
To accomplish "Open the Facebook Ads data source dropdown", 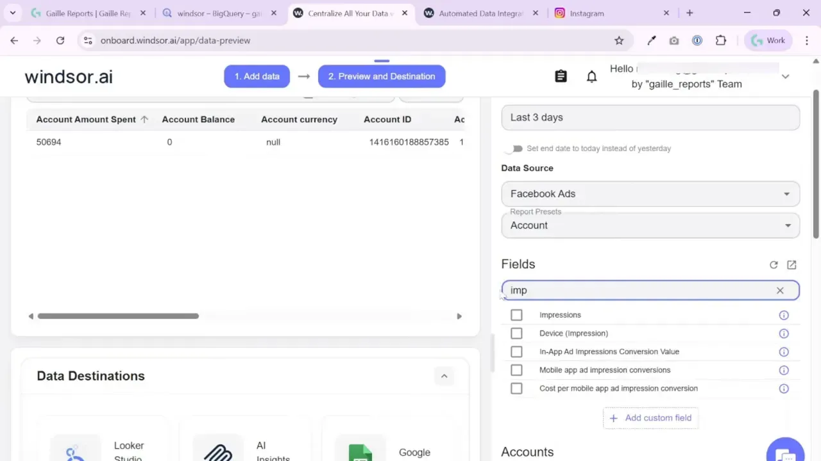I will click(650, 193).
